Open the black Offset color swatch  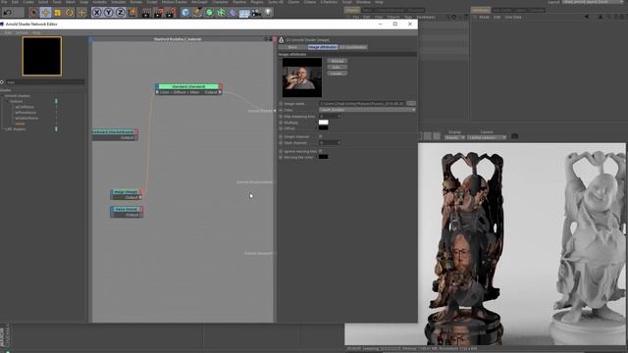coord(323,127)
